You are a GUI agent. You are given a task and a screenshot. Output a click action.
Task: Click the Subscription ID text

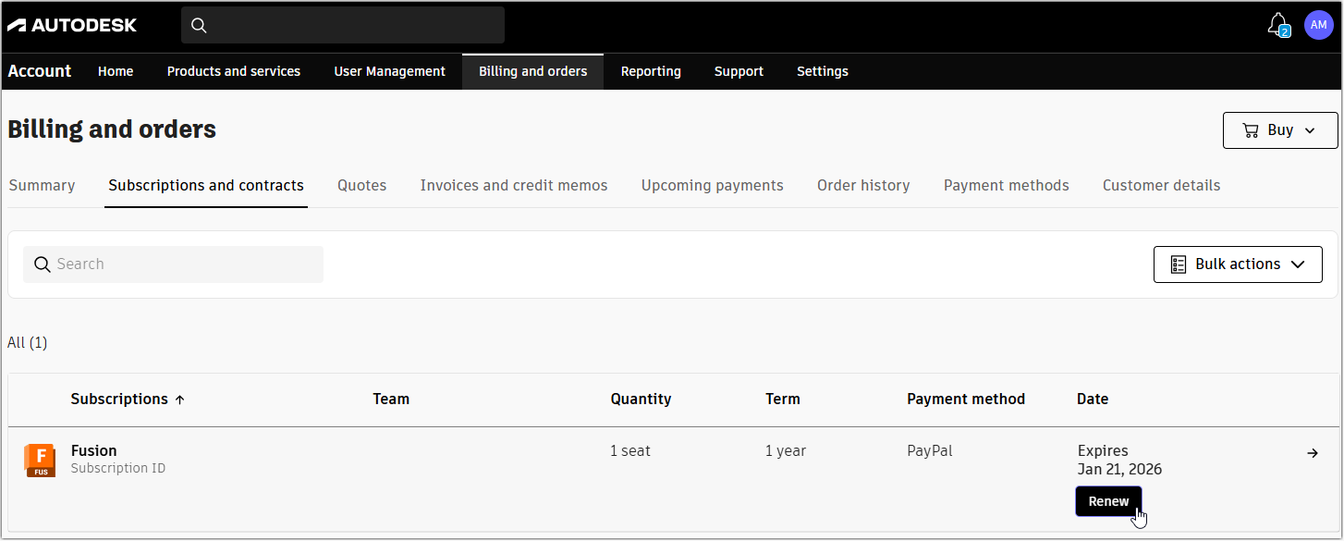(118, 468)
